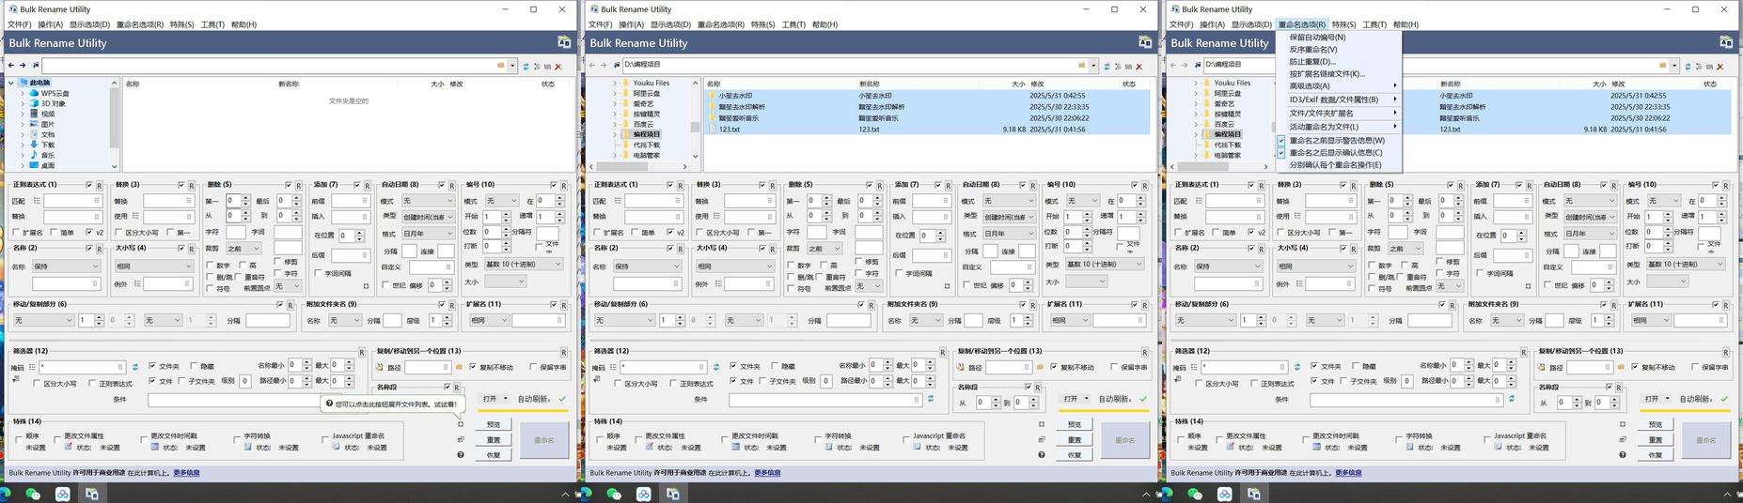Click the red X icon in the middle window's path toolbar

(x=1138, y=67)
